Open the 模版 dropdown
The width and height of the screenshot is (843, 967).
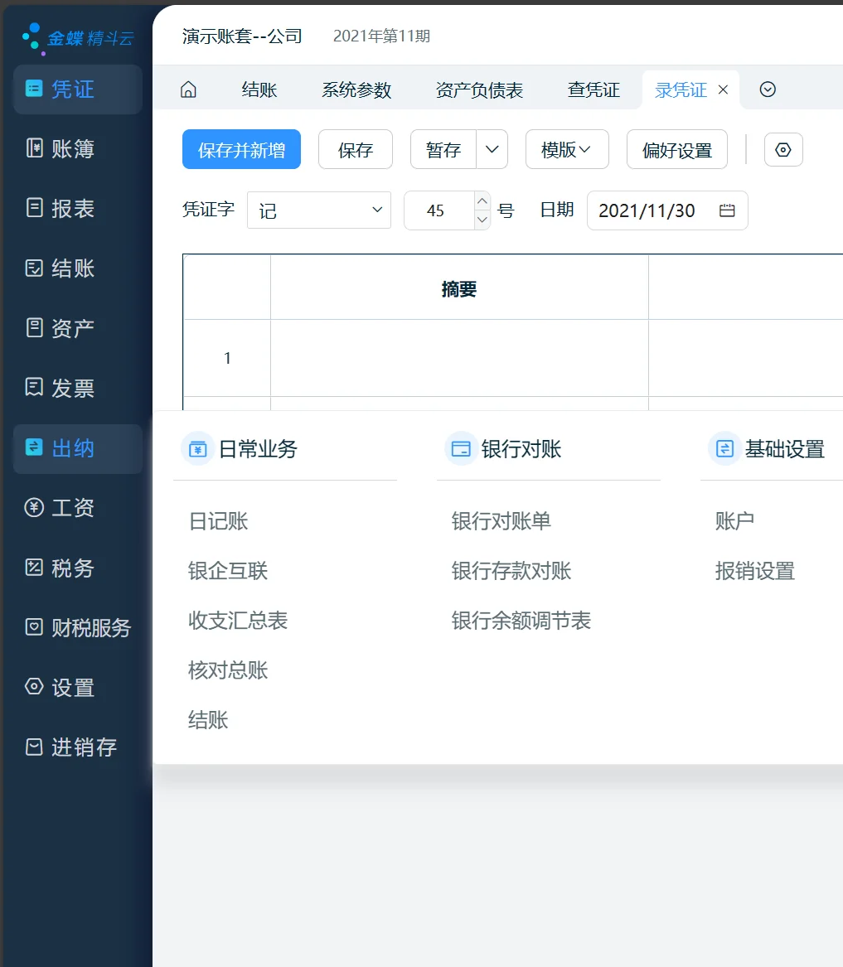click(567, 149)
